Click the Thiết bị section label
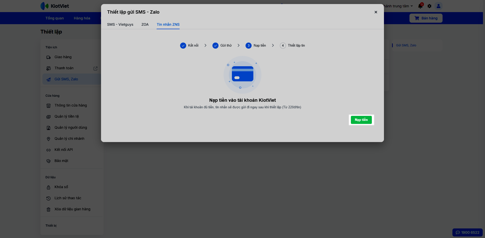Viewport: 485px width, 238px height. [x=51, y=226]
